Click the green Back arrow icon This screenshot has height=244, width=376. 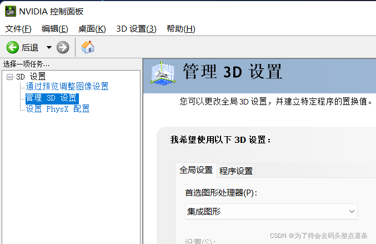[12, 47]
